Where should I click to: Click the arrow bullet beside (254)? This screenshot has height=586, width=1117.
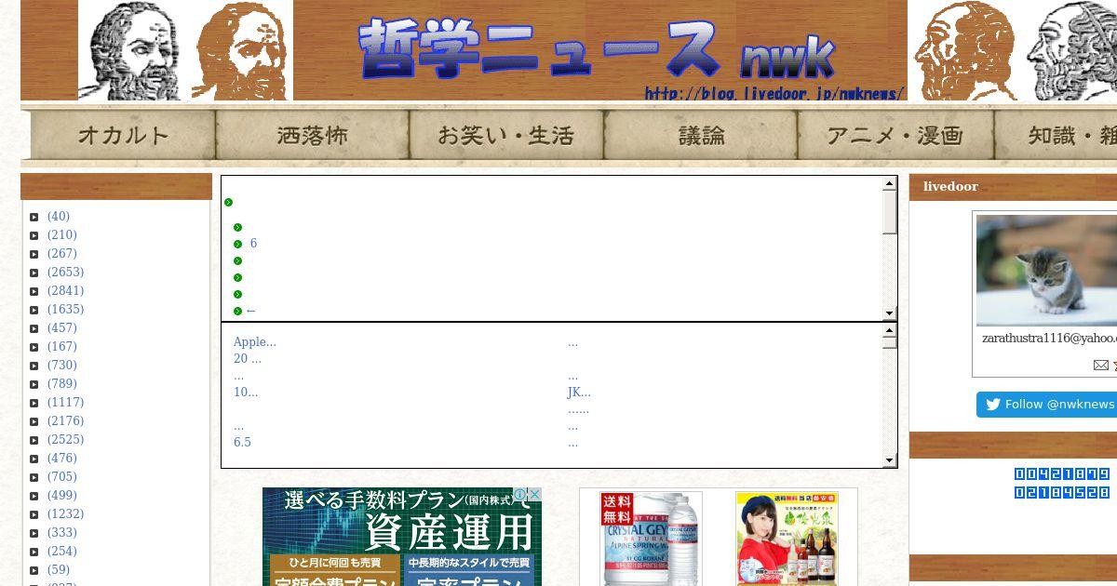34,553
